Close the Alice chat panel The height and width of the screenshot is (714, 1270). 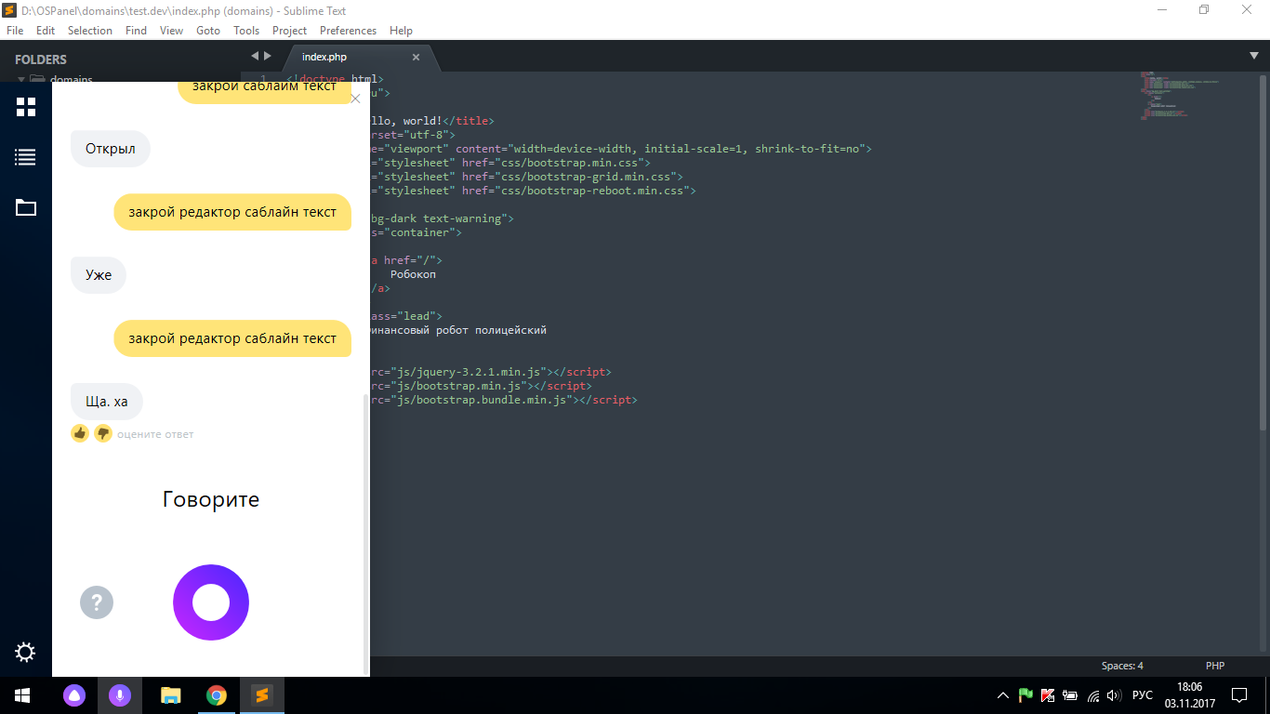355,98
